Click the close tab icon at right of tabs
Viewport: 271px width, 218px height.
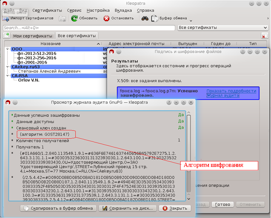(x=264, y=36)
